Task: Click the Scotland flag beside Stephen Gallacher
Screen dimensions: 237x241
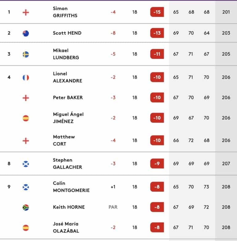Action: (x=26, y=164)
